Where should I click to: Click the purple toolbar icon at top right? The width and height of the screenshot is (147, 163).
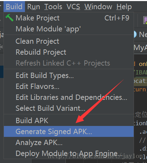[145, 20]
